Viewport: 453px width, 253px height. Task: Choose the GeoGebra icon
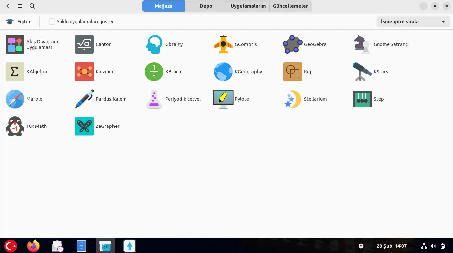[x=293, y=44]
